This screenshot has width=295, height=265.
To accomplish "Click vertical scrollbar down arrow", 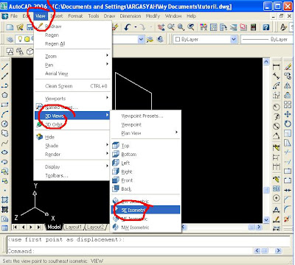I will coord(266,220).
